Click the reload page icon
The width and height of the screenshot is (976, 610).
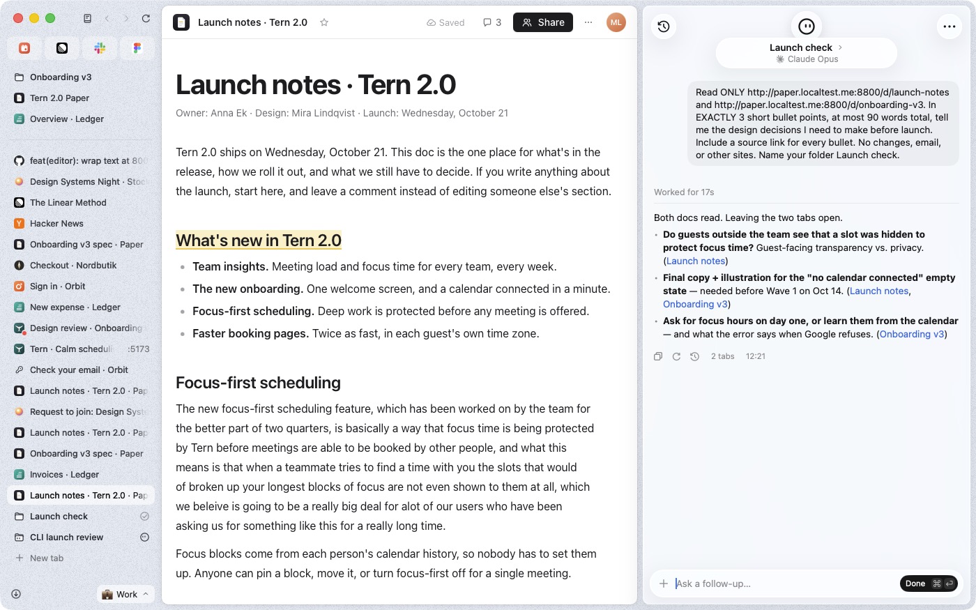(x=146, y=19)
